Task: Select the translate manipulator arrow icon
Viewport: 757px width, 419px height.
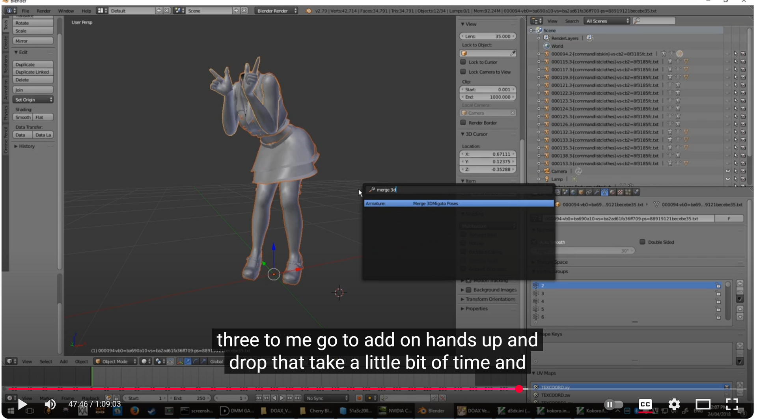Action: pos(188,361)
